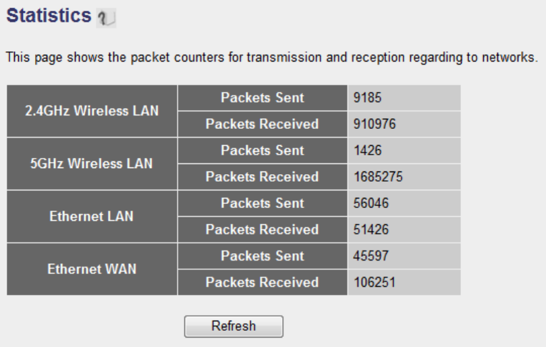Click the Ethernet LAN received value 51426
Viewport: 546px width, 347px height.
371,230
